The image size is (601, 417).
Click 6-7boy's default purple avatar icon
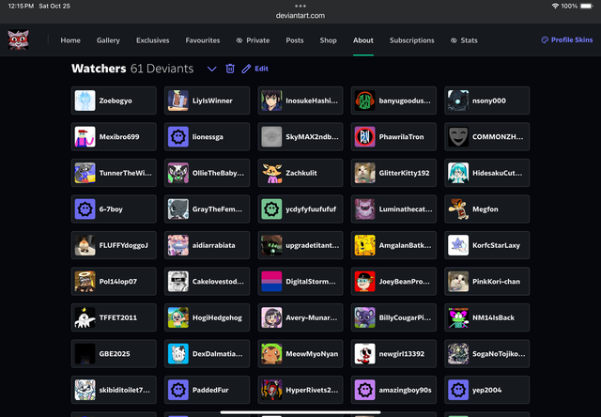pyautogui.click(x=85, y=208)
